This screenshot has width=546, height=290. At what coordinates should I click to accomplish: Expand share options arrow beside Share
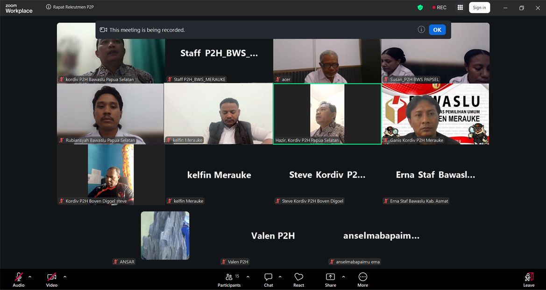(x=343, y=277)
